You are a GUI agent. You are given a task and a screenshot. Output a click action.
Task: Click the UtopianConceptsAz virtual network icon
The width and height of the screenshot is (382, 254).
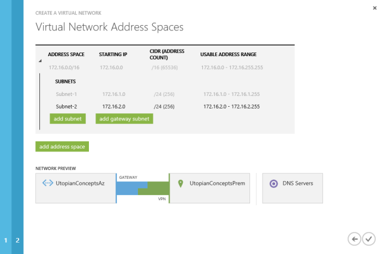pos(48,183)
